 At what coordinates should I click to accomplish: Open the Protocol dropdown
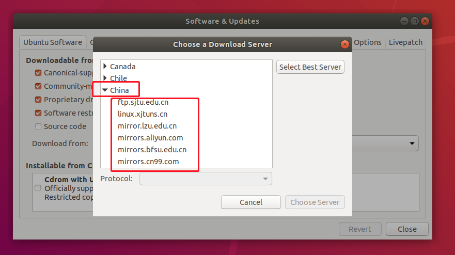coord(206,179)
